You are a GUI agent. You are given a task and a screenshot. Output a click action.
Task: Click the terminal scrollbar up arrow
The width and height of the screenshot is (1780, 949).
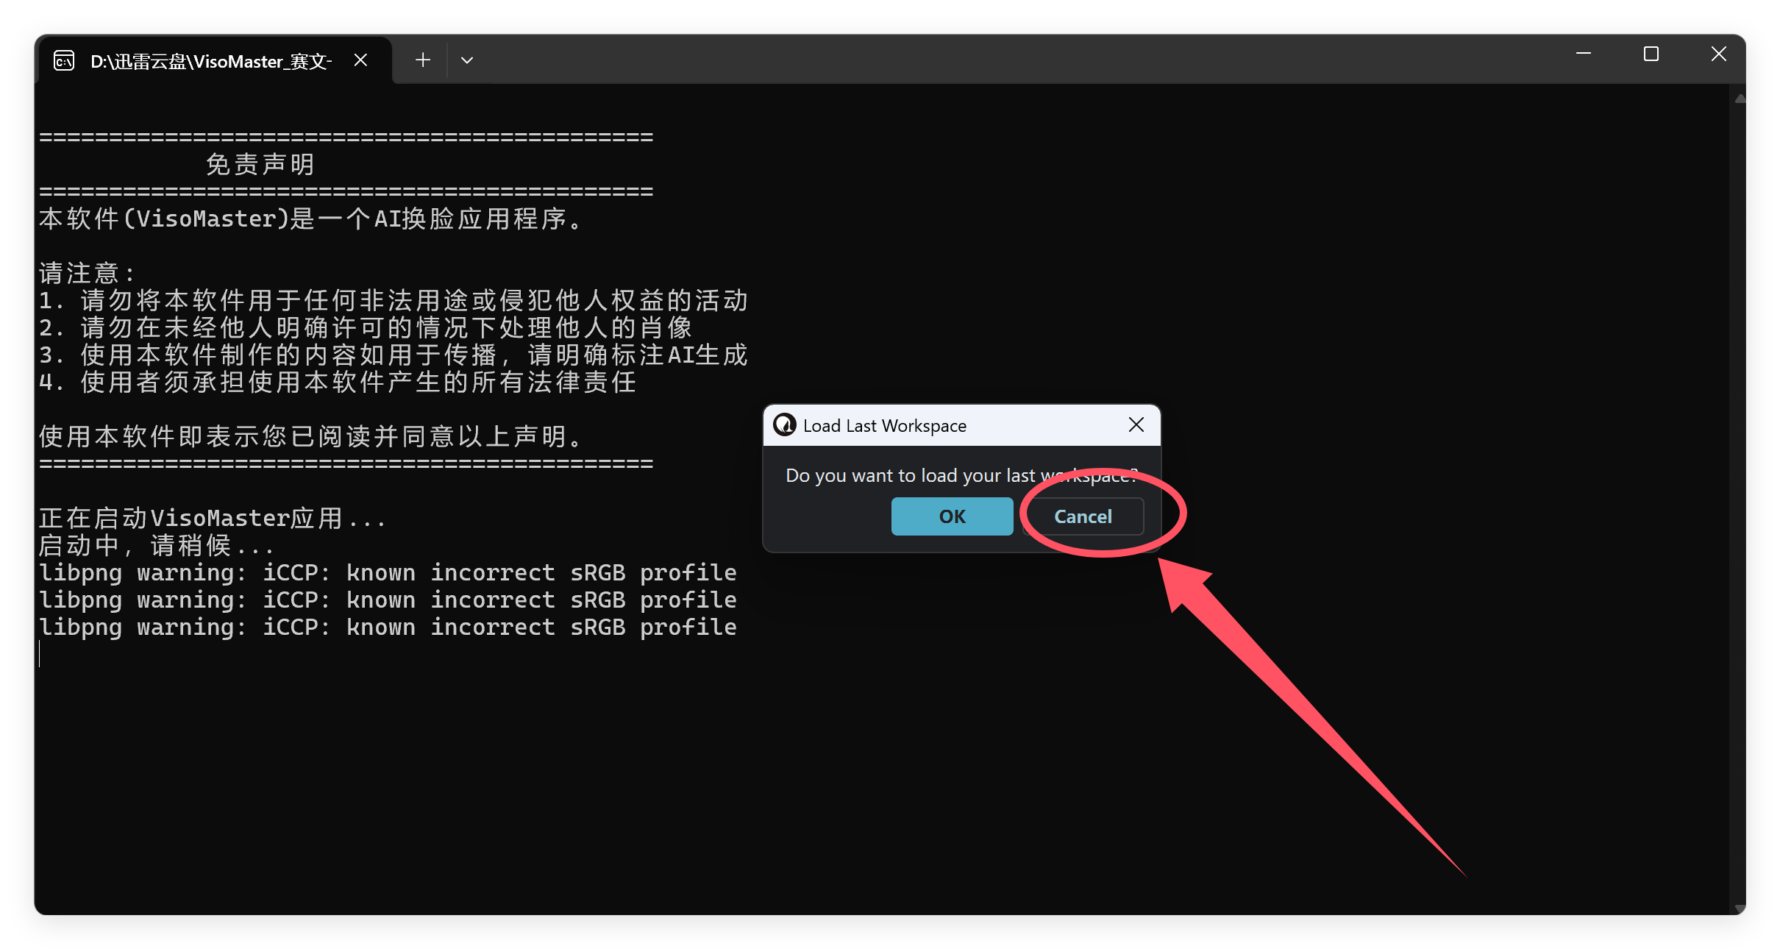[x=1739, y=99]
